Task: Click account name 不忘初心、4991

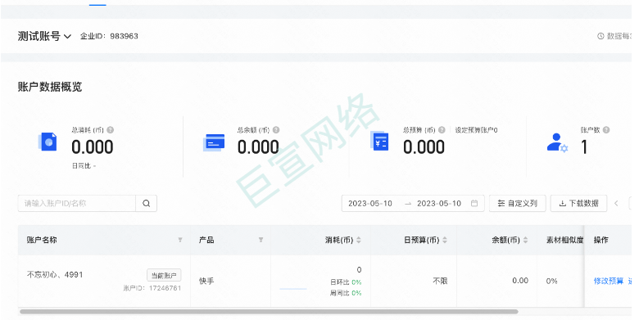Action: pos(55,275)
